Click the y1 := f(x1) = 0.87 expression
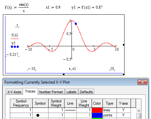Viewport: 151px width, 119px height. [87, 7]
